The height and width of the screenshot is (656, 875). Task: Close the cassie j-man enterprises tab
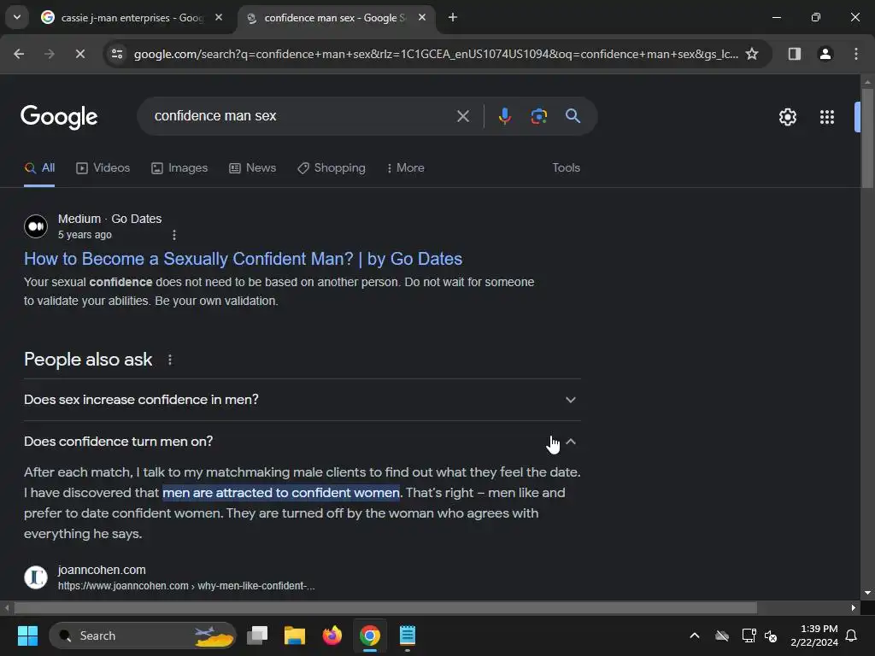tap(219, 18)
